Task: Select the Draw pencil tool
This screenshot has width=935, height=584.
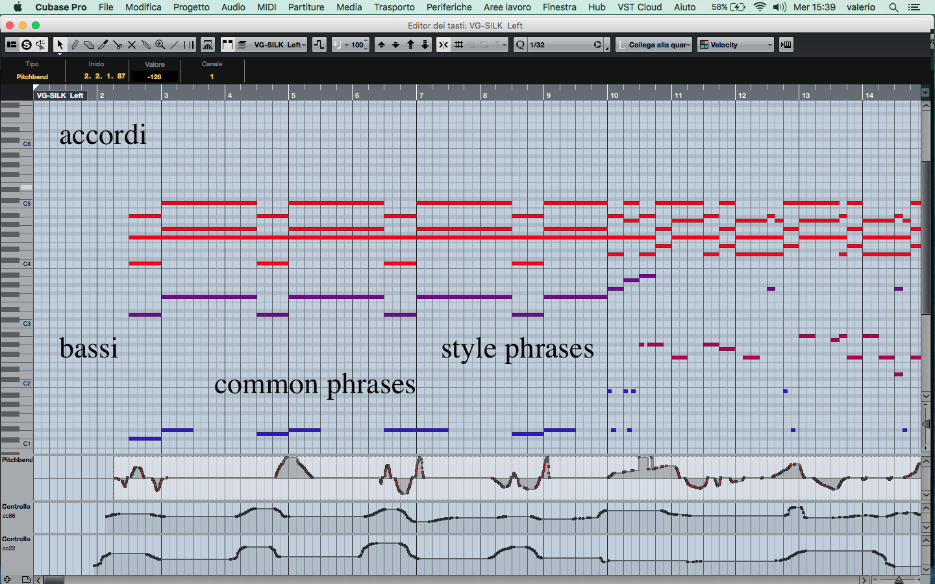Action: 75,45
